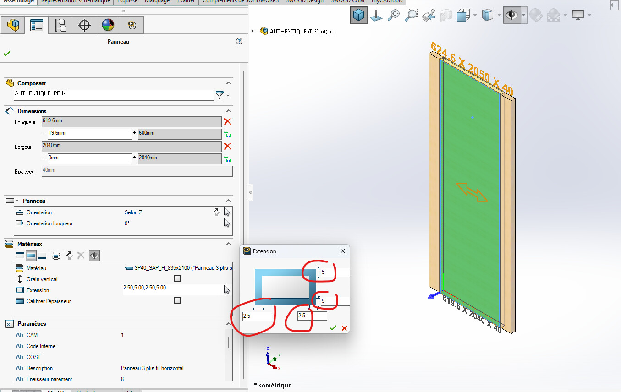Enable the Grain vertical checkbox
The width and height of the screenshot is (621, 392).
(177, 278)
